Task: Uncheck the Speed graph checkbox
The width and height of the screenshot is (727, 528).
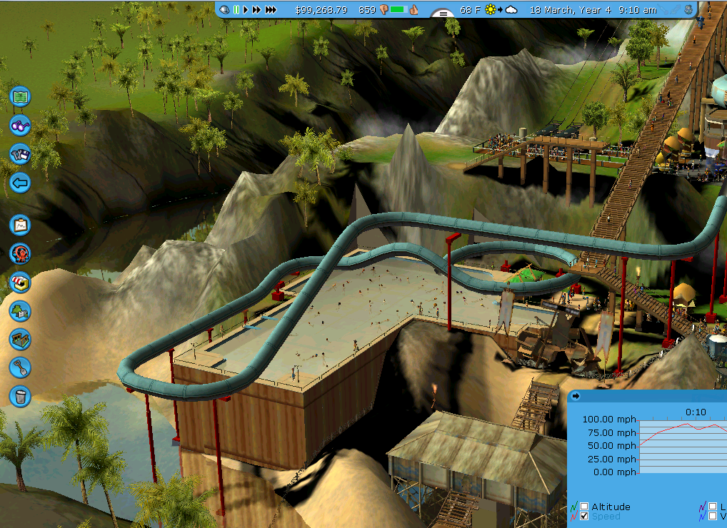Action: pyautogui.click(x=584, y=516)
